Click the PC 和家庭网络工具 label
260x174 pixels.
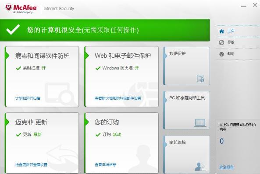tap(187, 98)
